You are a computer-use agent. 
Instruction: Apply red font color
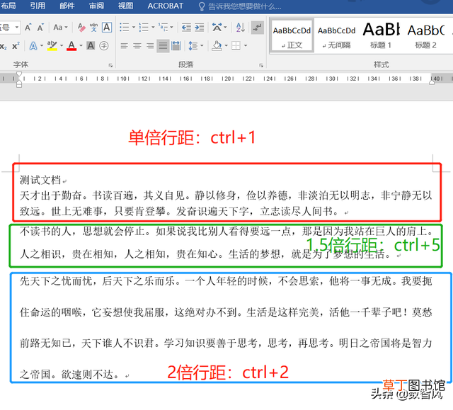coord(71,46)
